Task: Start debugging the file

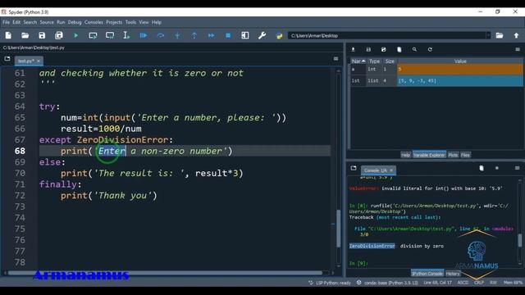Action: tap(144, 35)
